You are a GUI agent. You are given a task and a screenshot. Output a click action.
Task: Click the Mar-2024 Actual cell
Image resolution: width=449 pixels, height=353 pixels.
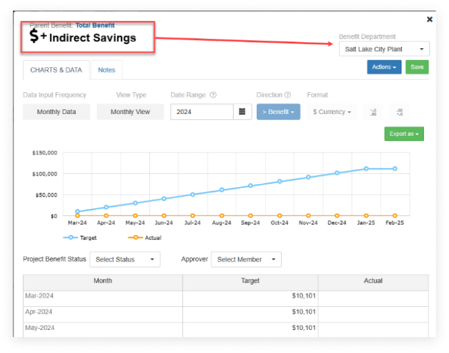click(x=373, y=299)
